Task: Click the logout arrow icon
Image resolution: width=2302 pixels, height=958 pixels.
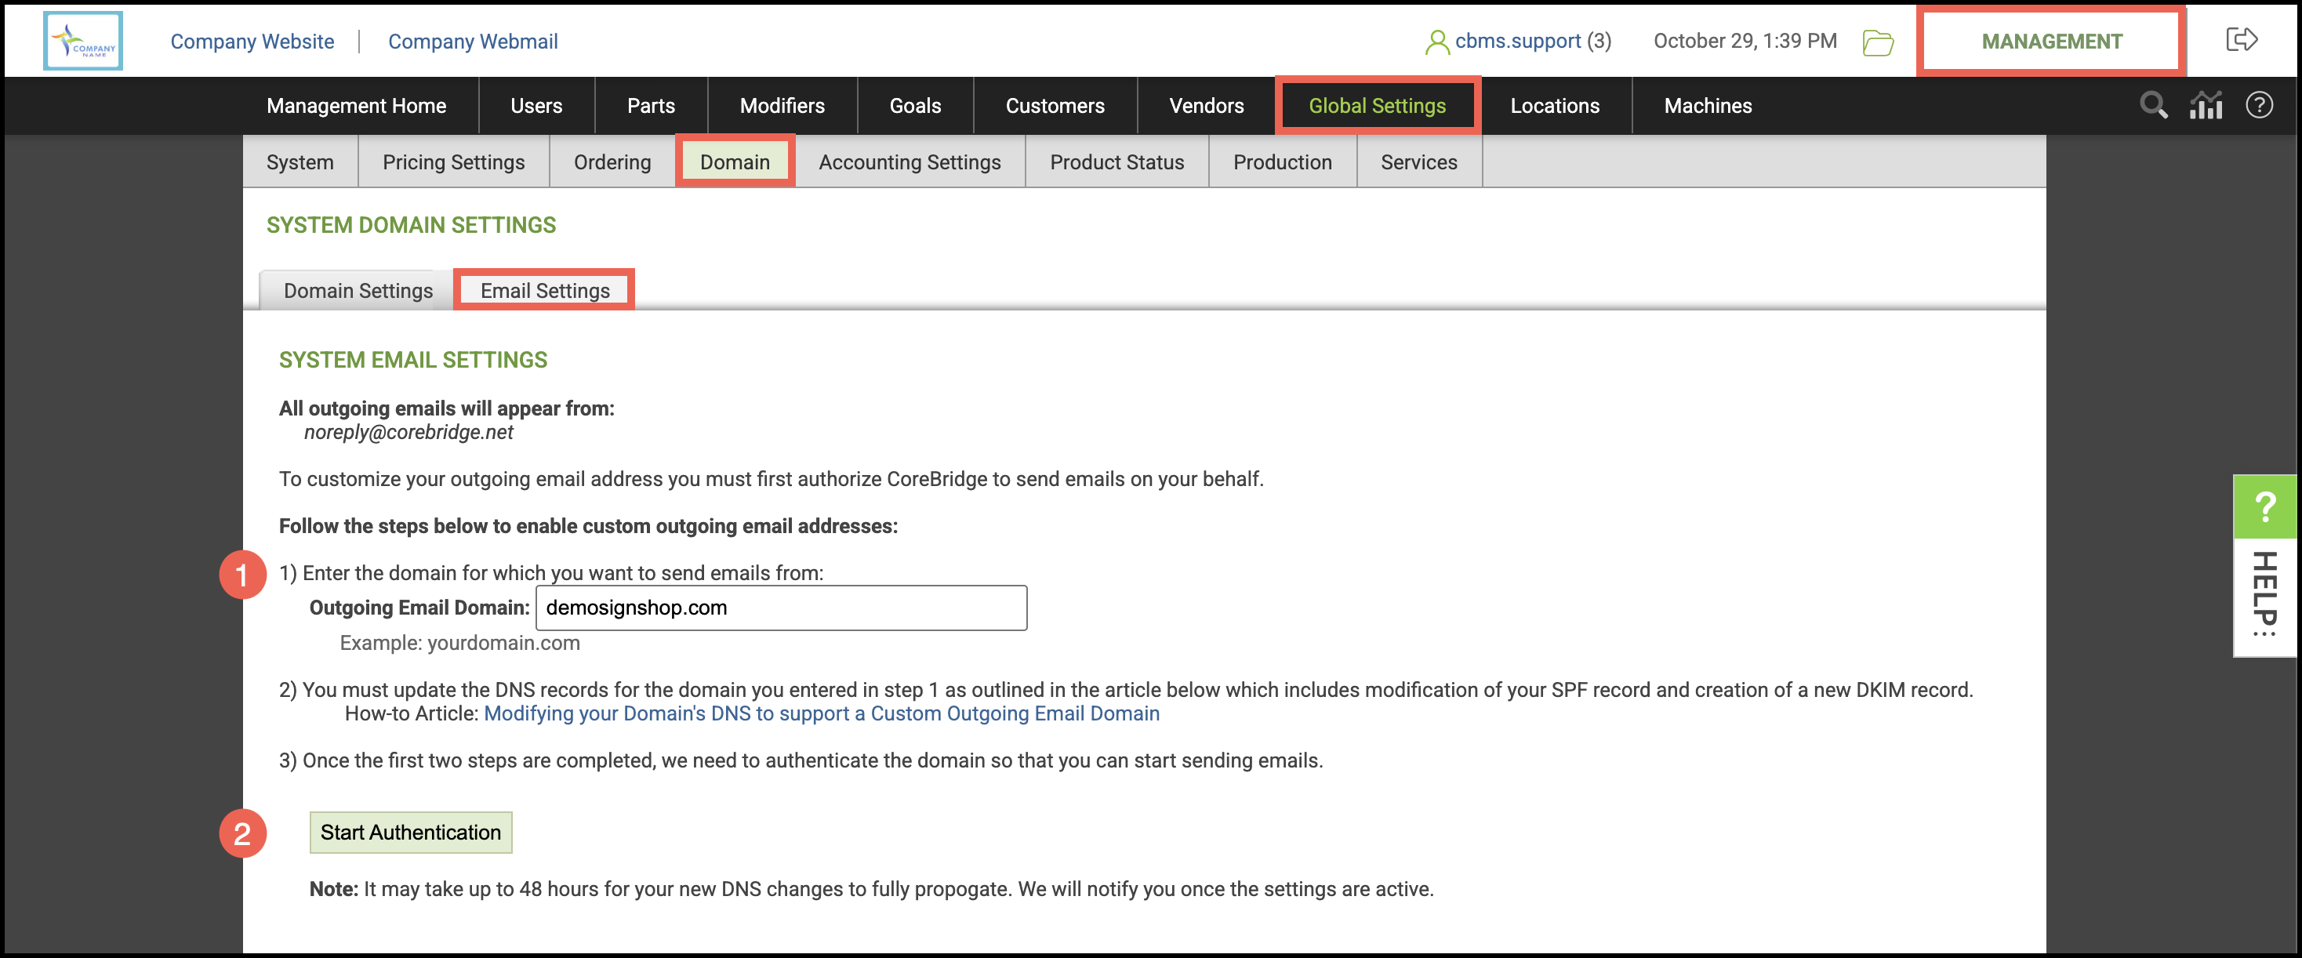Action: point(2240,40)
